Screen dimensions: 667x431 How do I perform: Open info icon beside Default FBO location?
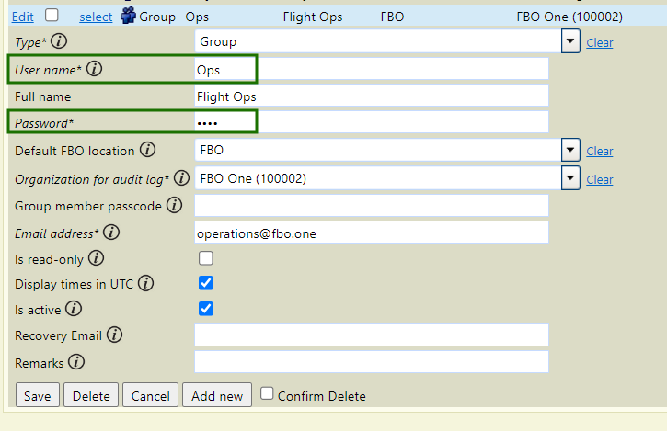coord(147,150)
